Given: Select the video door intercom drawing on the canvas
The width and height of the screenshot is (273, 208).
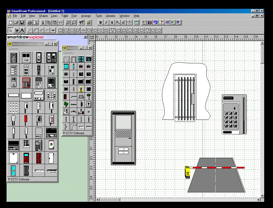Looking at the screenshot, I should point(123,138).
